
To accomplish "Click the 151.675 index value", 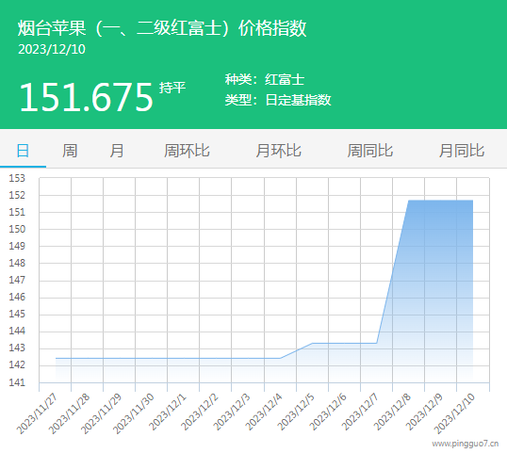I will coord(86,97).
